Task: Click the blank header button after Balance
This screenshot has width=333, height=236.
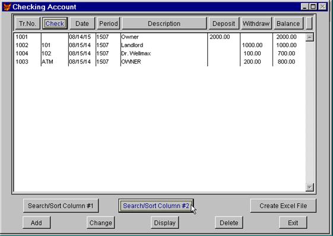Action: click(x=309, y=23)
